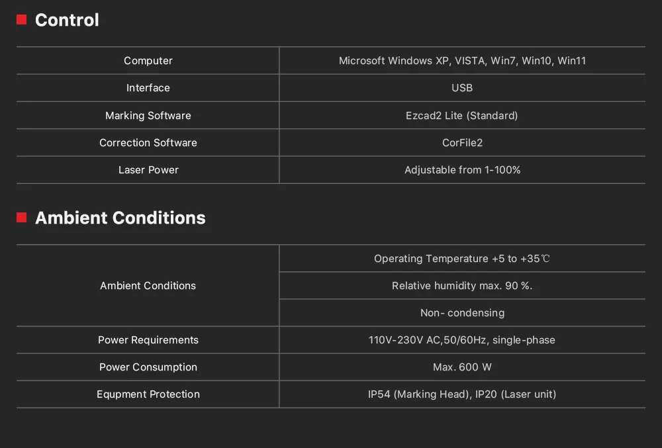Screen dimensions: 662x448
Task: Select the Marking Software label
Action: [x=148, y=116]
